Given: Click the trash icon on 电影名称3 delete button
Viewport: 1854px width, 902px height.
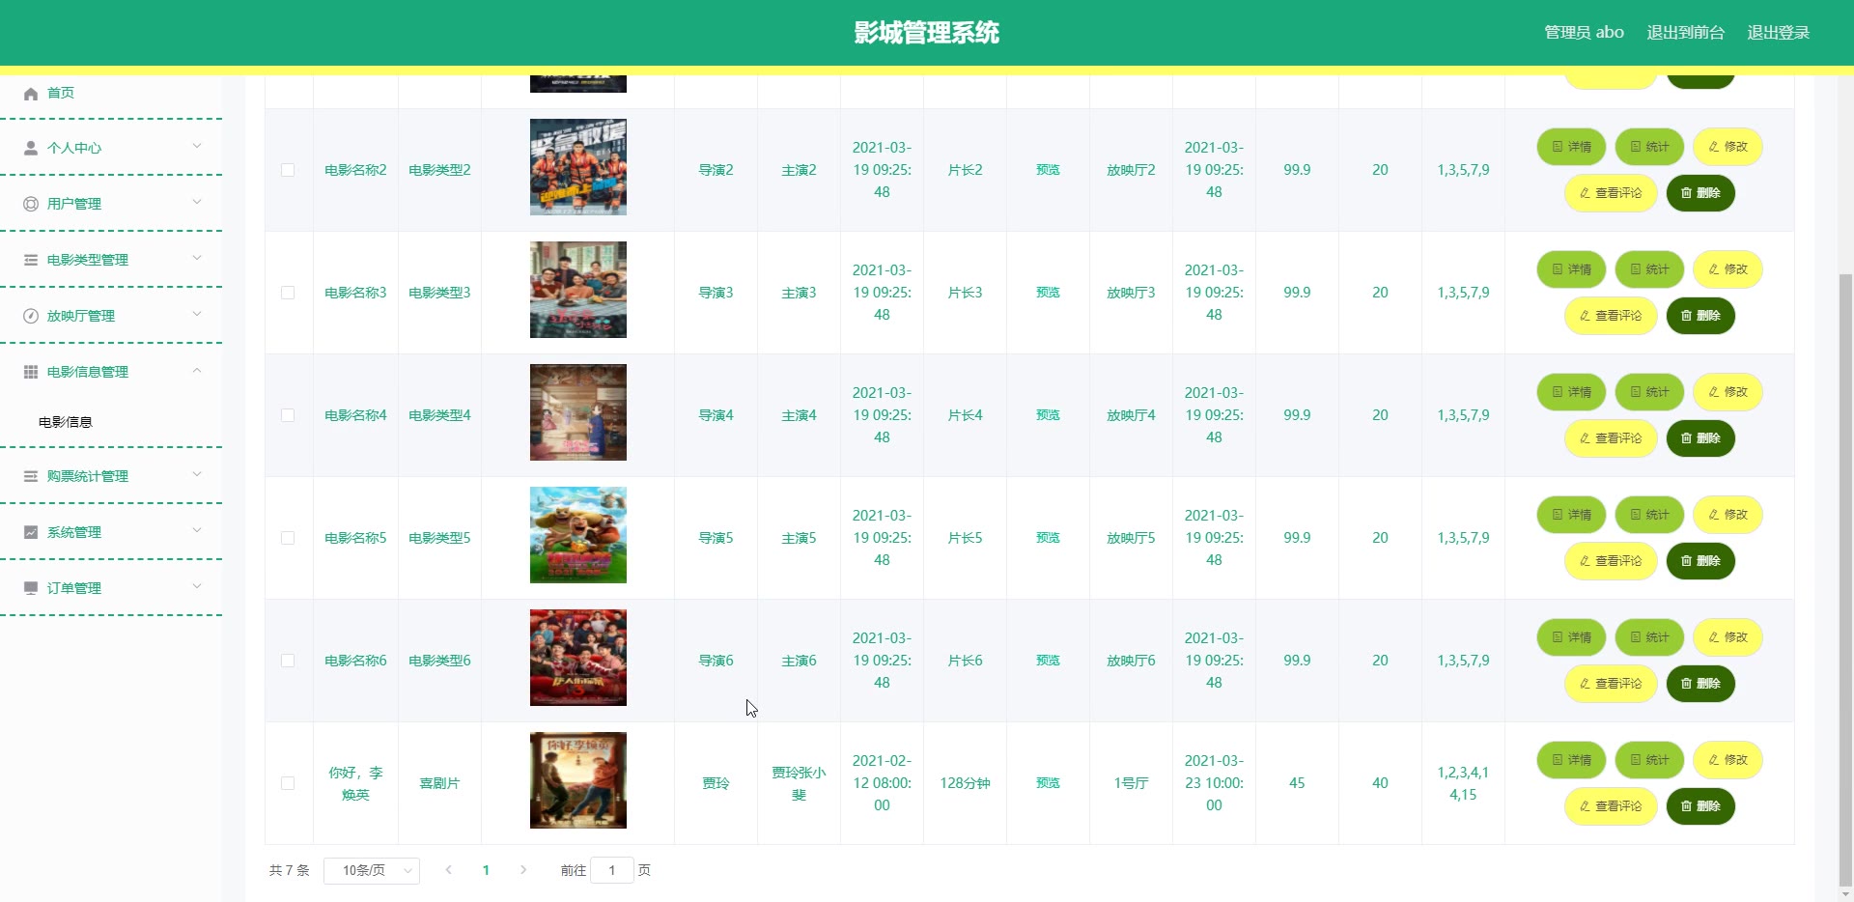Looking at the screenshot, I should click(1687, 316).
